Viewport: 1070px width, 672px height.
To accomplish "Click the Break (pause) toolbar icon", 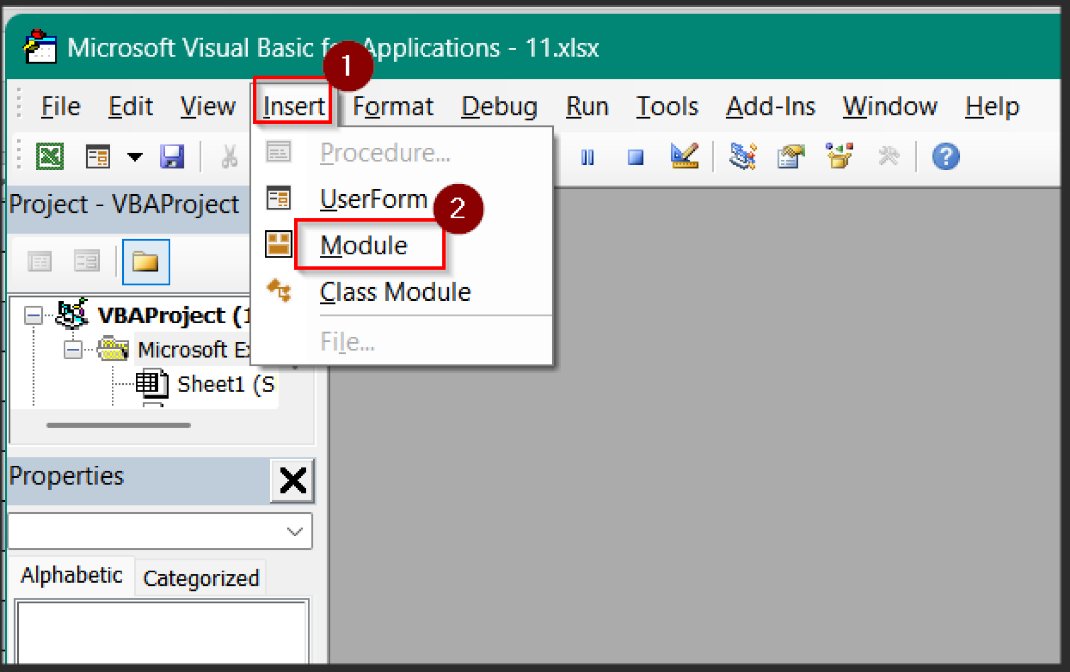I will point(587,157).
